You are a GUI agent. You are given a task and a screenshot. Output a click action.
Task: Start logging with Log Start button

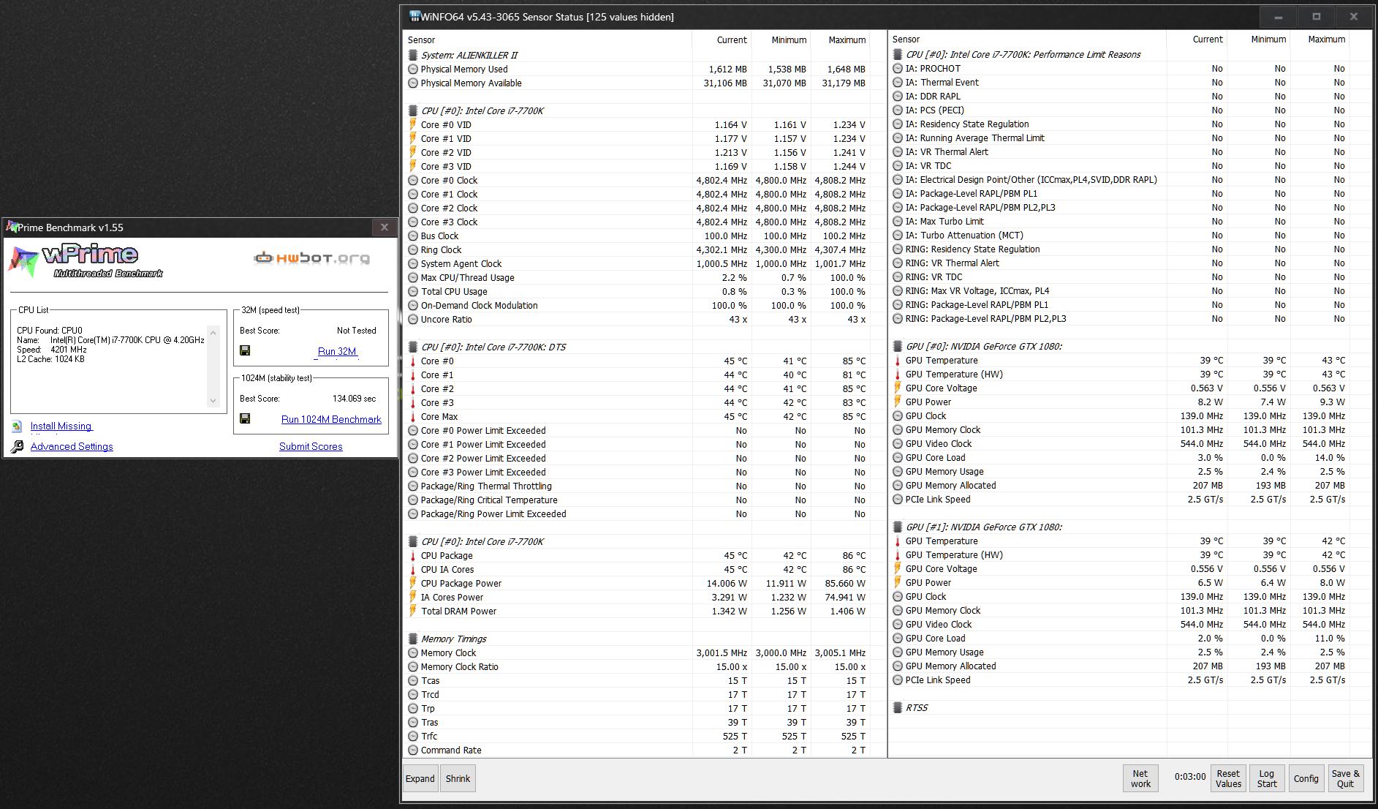[x=1267, y=778]
